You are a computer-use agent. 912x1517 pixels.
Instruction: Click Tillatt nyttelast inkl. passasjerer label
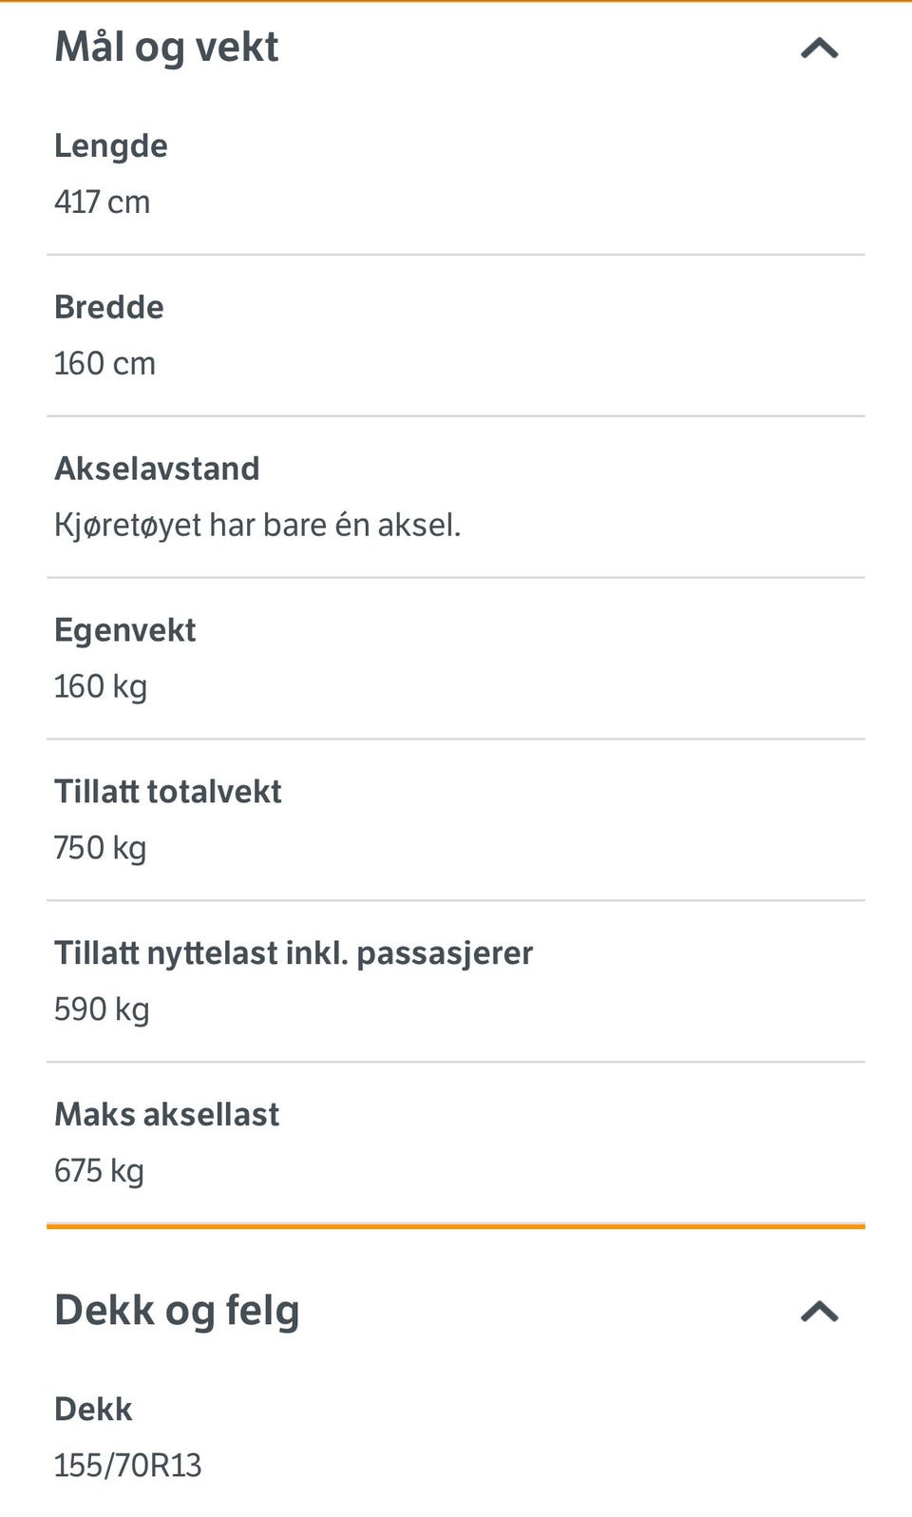pyautogui.click(x=294, y=953)
